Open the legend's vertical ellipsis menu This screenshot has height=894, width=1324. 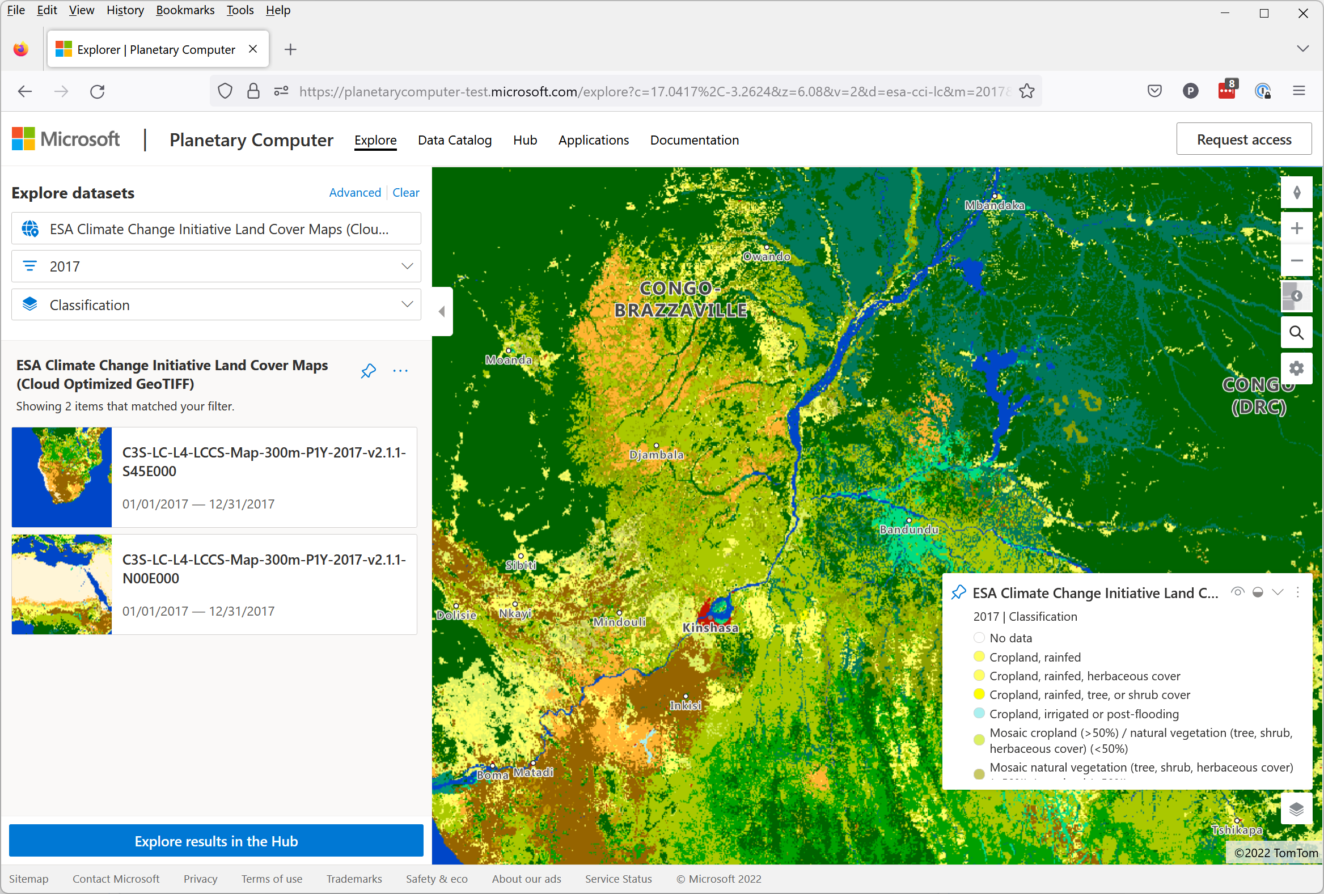point(1298,592)
